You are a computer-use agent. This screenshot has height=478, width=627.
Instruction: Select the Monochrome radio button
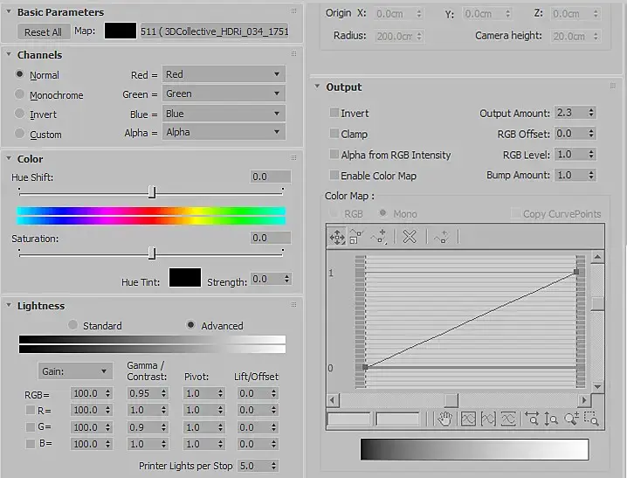pos(19,94)
